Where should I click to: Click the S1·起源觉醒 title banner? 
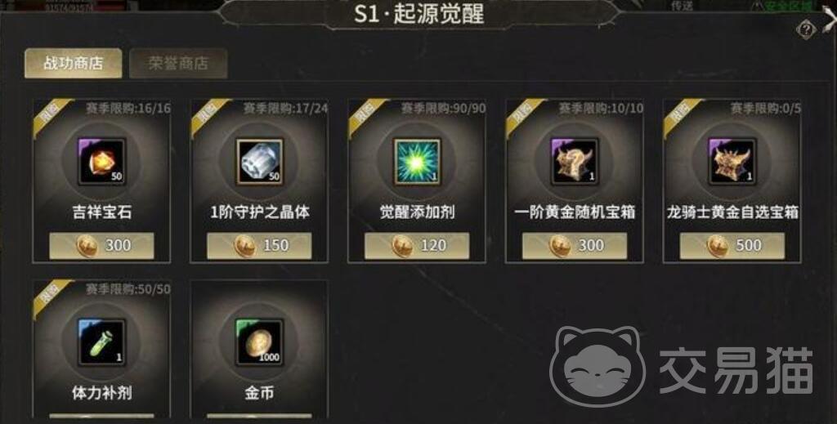[419, 14]
